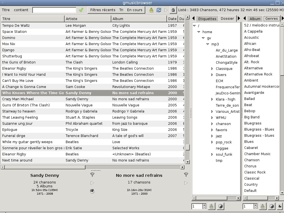Viewport: 284px width, 213px height.
Task: Collapse the mp3 folder in the tree
Action: pyautogui.click(x=208, y=44)
